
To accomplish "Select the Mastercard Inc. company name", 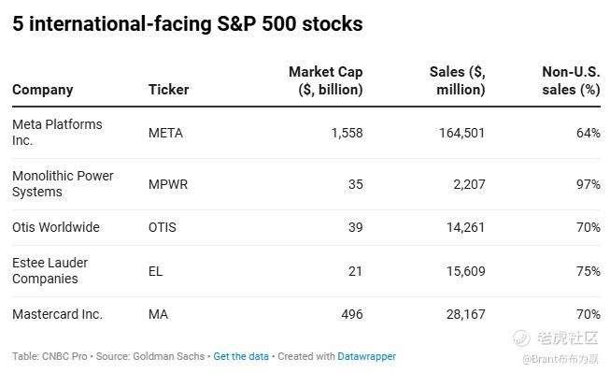I will 57,314.
